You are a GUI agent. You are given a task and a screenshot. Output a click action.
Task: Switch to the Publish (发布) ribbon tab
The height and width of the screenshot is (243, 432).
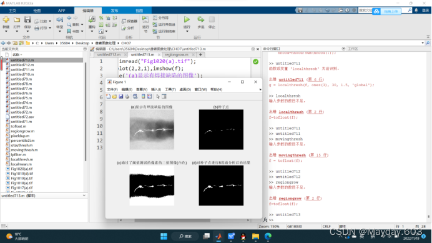pyautogui.click(x=114, y=11)
